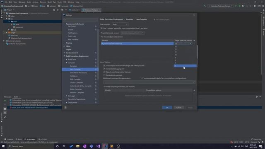Click the Target bytecode version combo box arrow
265x149 pixels.
pos(190,44)
